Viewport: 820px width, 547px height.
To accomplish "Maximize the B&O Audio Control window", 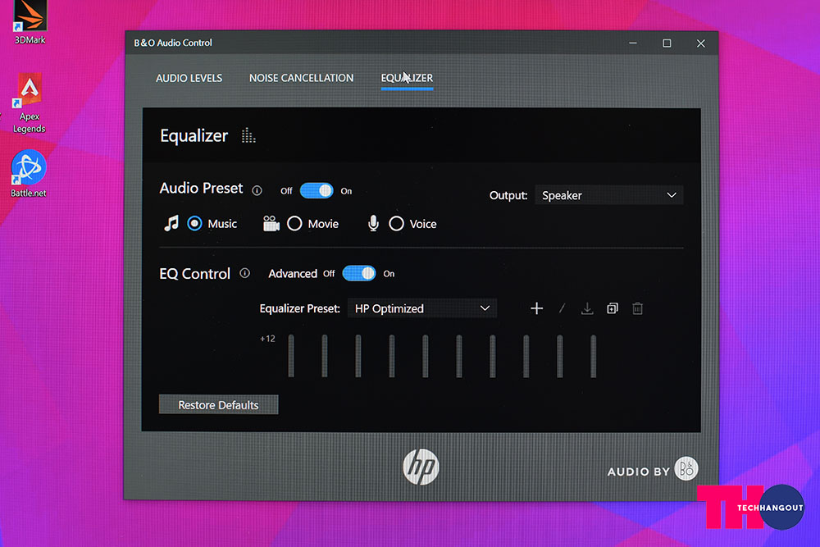I will pos(667,43).
